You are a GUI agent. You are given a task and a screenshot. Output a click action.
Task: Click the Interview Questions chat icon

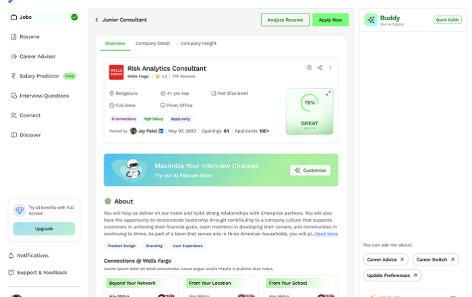(x=13, y=96)
